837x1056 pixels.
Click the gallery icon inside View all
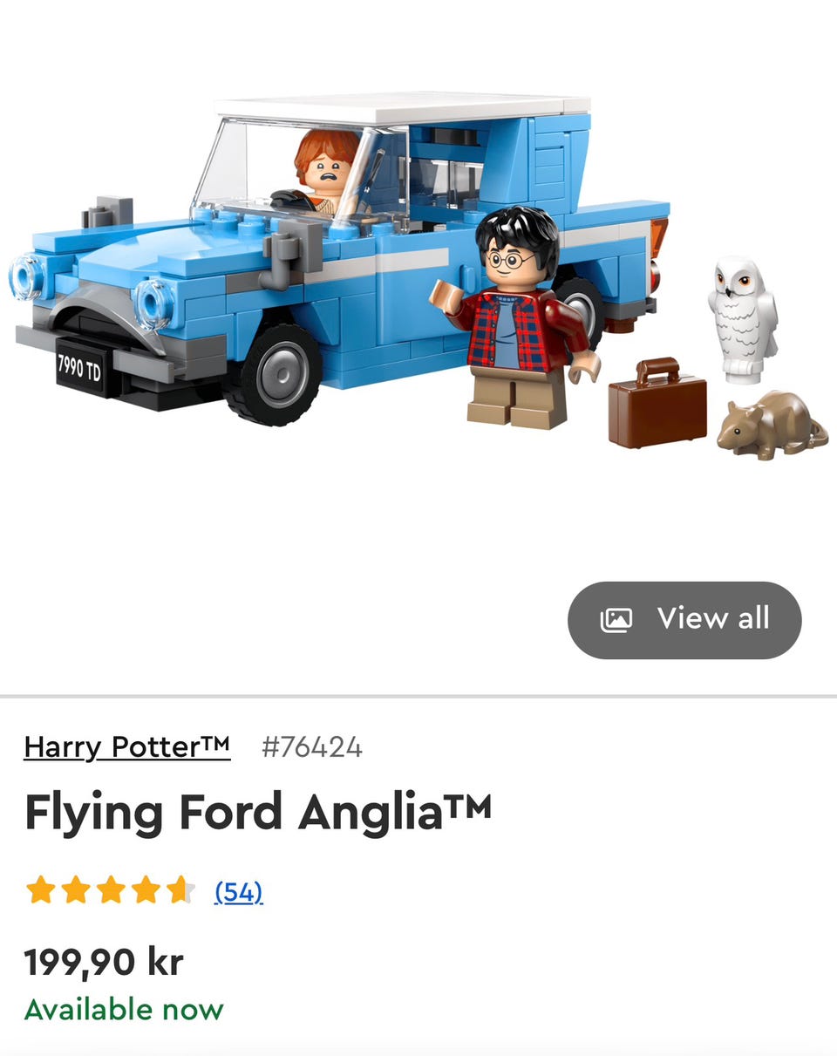(x=616, y=620)
